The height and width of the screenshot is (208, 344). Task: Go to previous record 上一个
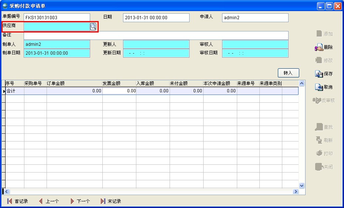pyautogui.click(x=49, y=201)
